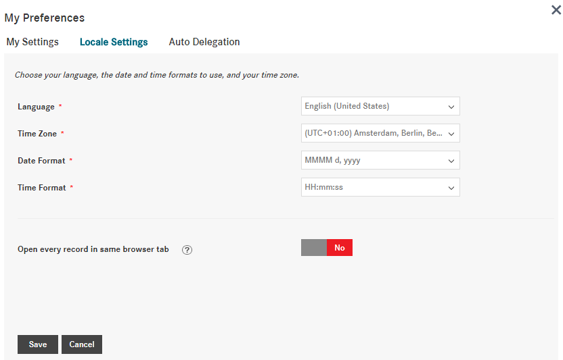Open the Auto Delegation tab
This screenshot has width=563, height=360.
pyautogui.click(x=204, y=42)
